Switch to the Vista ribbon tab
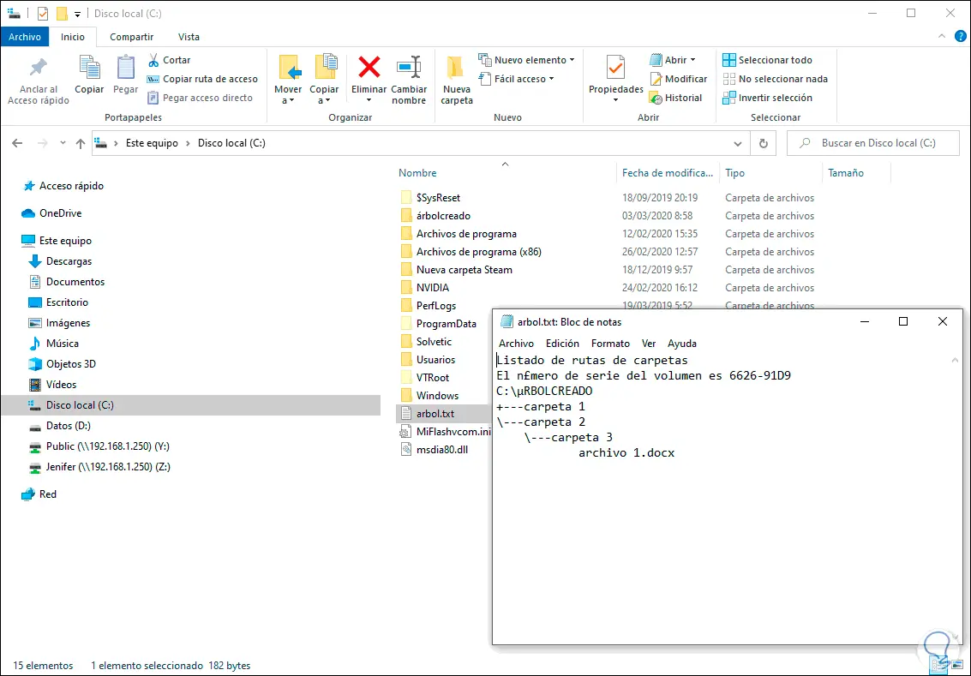Viewport: 971px width, 676px height. (189, 37)
